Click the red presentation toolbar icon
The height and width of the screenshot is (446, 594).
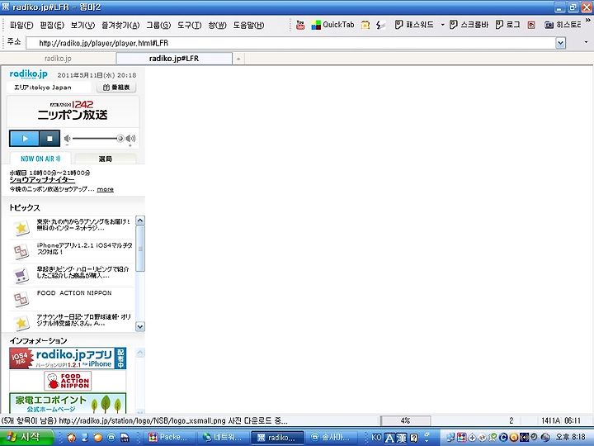pyautogui.click(x=531, y=25)
